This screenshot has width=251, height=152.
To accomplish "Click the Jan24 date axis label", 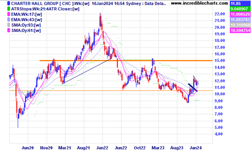I will [x=196, y=148].
